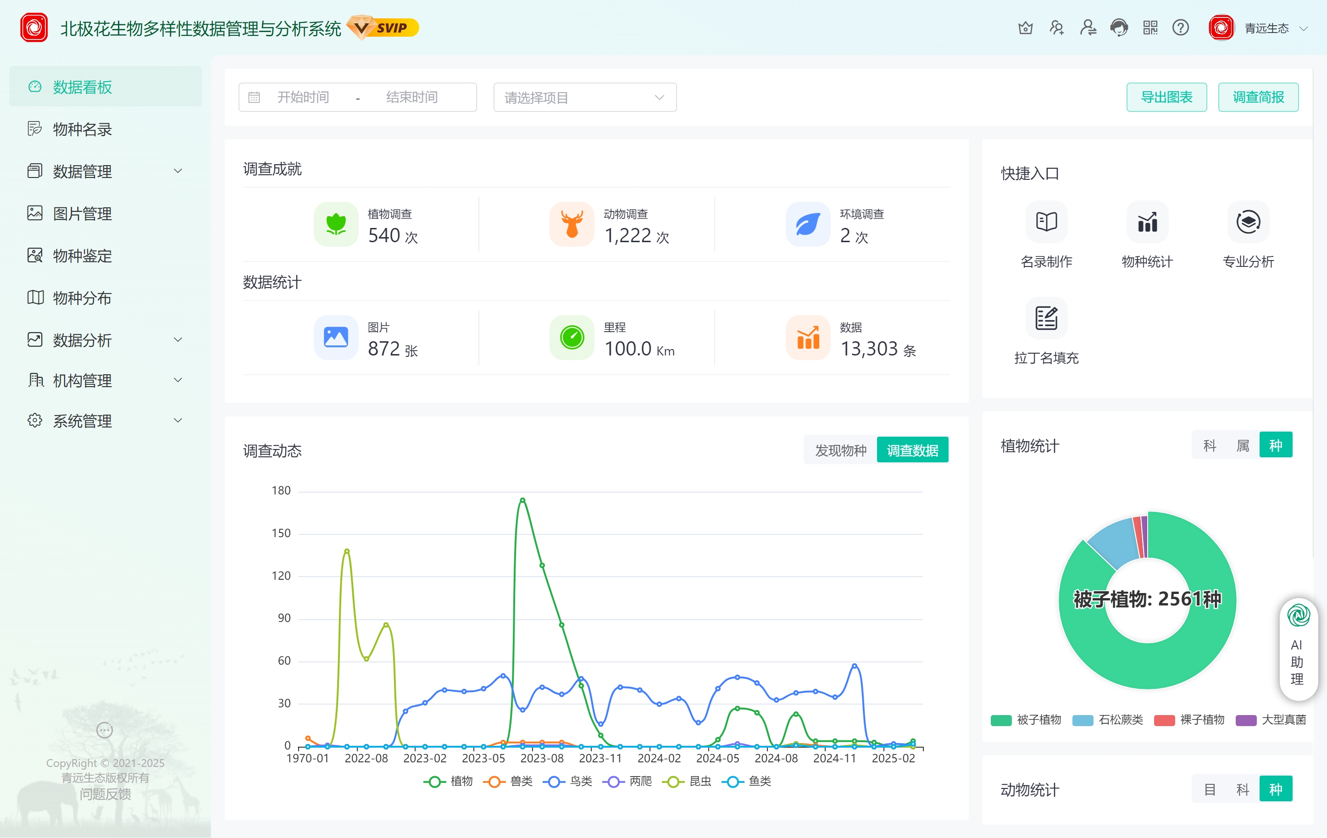Toggle 裸子植物 red legend swatch
Image resolution: width=1327 pixels, height=838 pixels.
1164,720
